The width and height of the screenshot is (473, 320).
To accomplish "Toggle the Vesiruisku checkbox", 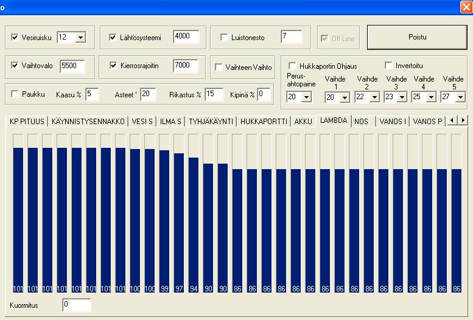I will [x=15, y=37].
